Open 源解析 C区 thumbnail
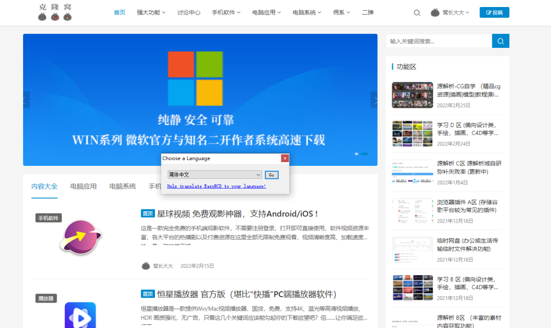551x328 pixels. tap(413, 172)
